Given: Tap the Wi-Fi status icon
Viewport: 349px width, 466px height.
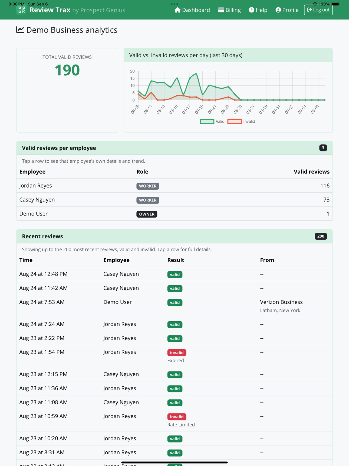Looking at the screenshot, I should 315,4.
